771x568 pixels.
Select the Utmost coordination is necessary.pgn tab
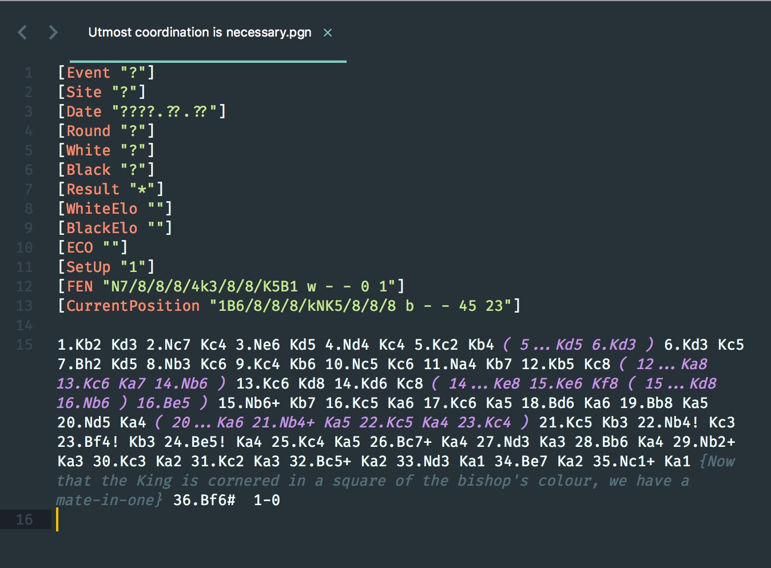[x=200, y=33]
